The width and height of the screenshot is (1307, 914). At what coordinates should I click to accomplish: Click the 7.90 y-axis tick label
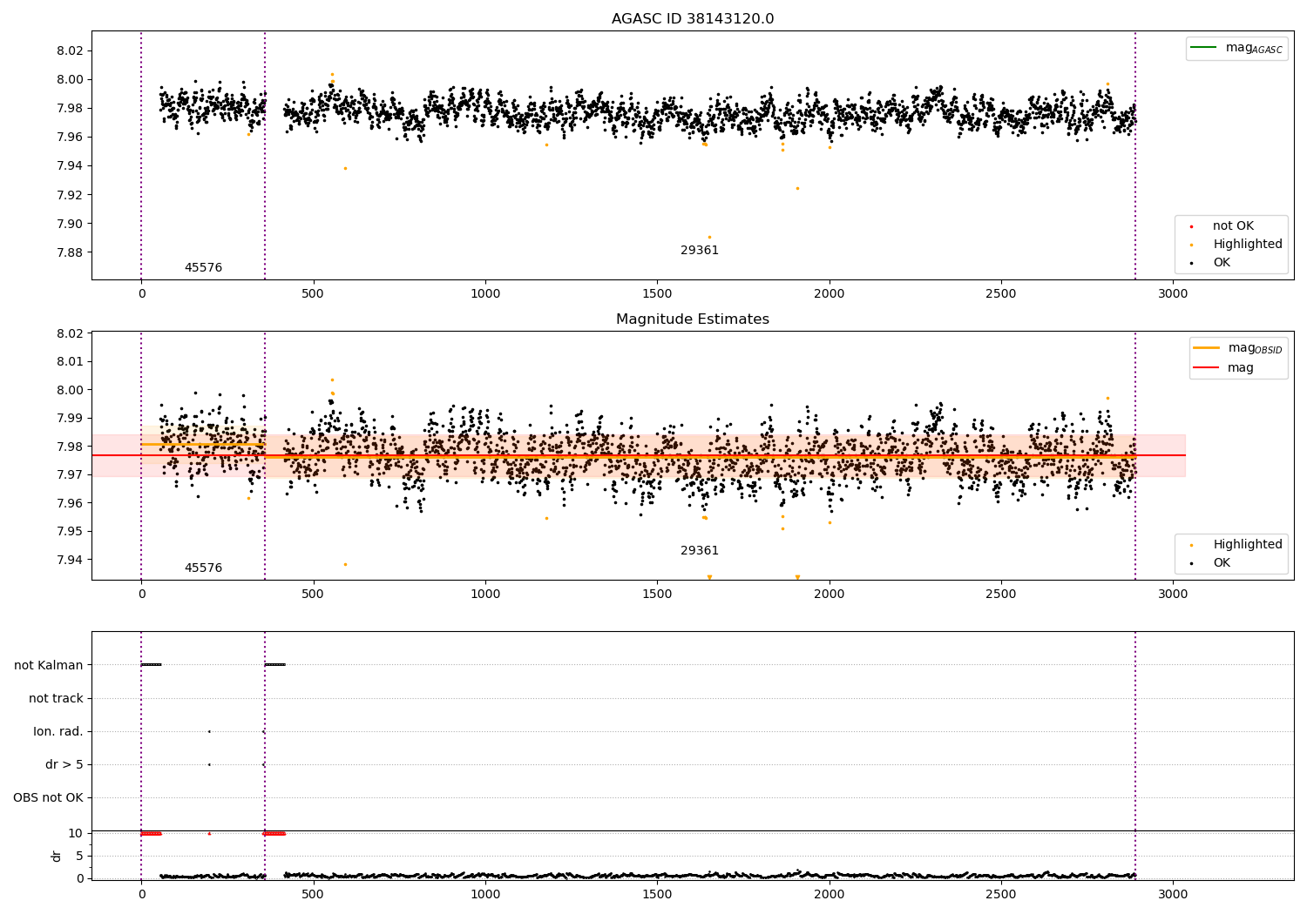(x=70, y=224)
